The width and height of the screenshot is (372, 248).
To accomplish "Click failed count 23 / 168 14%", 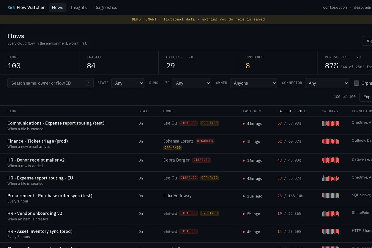I will pyautogui.click(x=291, y=196).
